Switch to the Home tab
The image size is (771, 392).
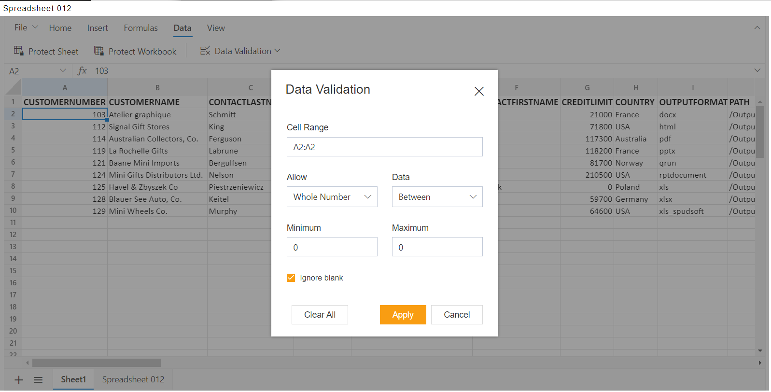click(60, 28)
